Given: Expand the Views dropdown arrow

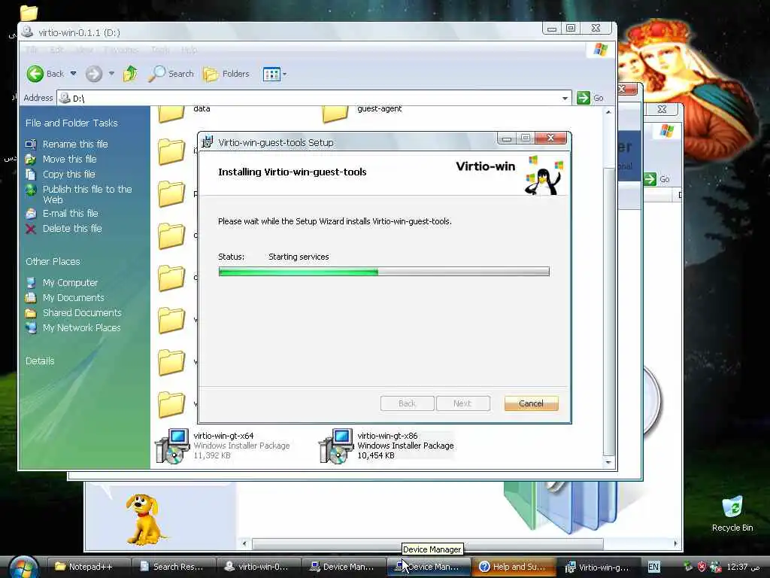Looking at the screenshot, I should coord(284,75).
